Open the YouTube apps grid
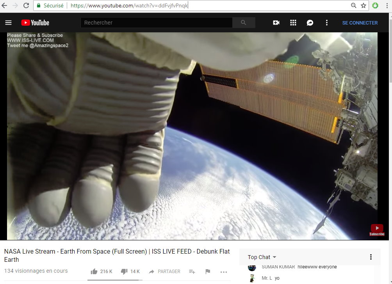Image resolution: width=392 pixels, height=284 pixels. 293,23
